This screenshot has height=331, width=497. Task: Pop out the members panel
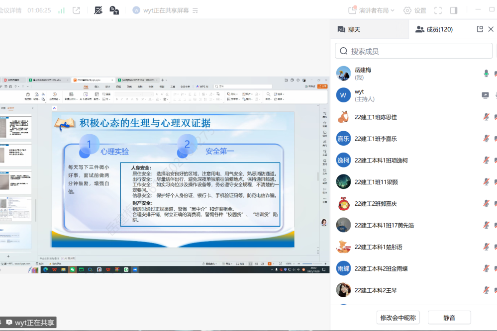(480, 29)
